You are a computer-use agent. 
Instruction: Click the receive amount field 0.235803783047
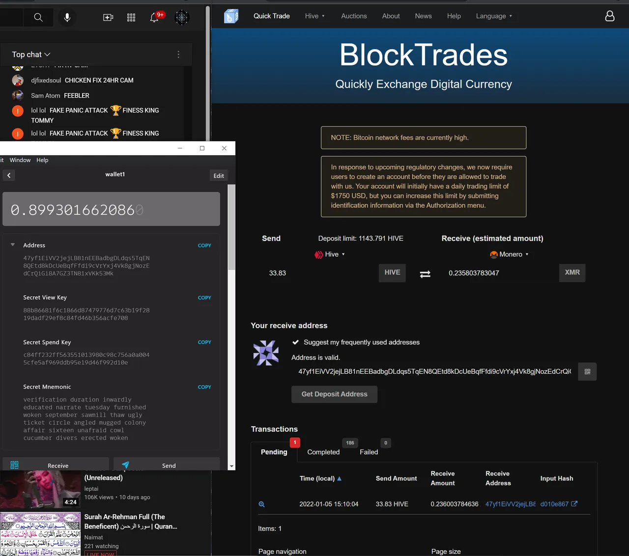click(500, 273)
